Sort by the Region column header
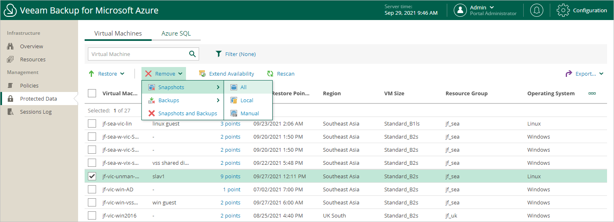This screenshot has height=222, width=614. click(332, 94)
